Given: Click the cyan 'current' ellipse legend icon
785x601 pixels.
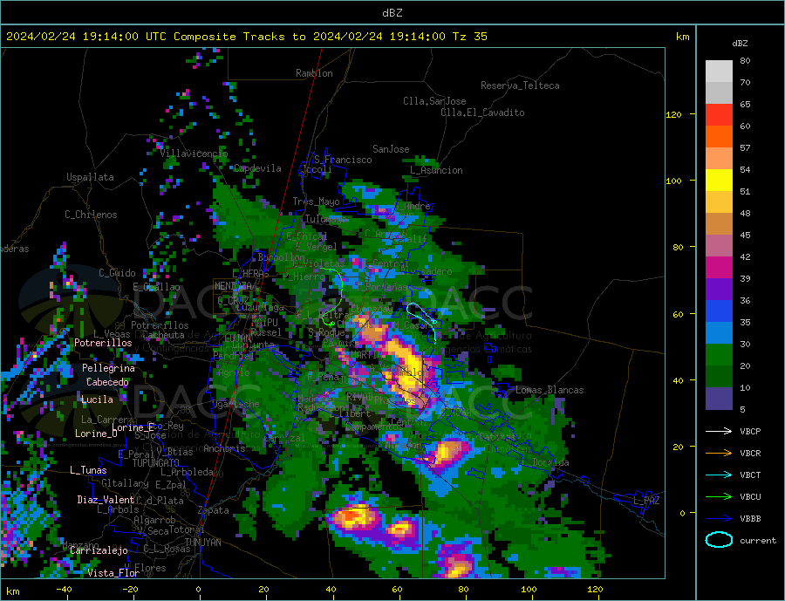Looking at the screenshot, I should [x=719, y=540].
